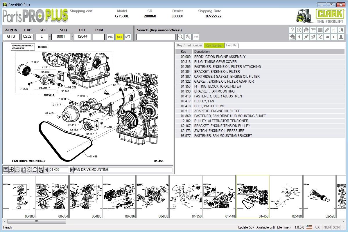
Task: Click the Shopping cart label at the top
Action: [81, 11]
